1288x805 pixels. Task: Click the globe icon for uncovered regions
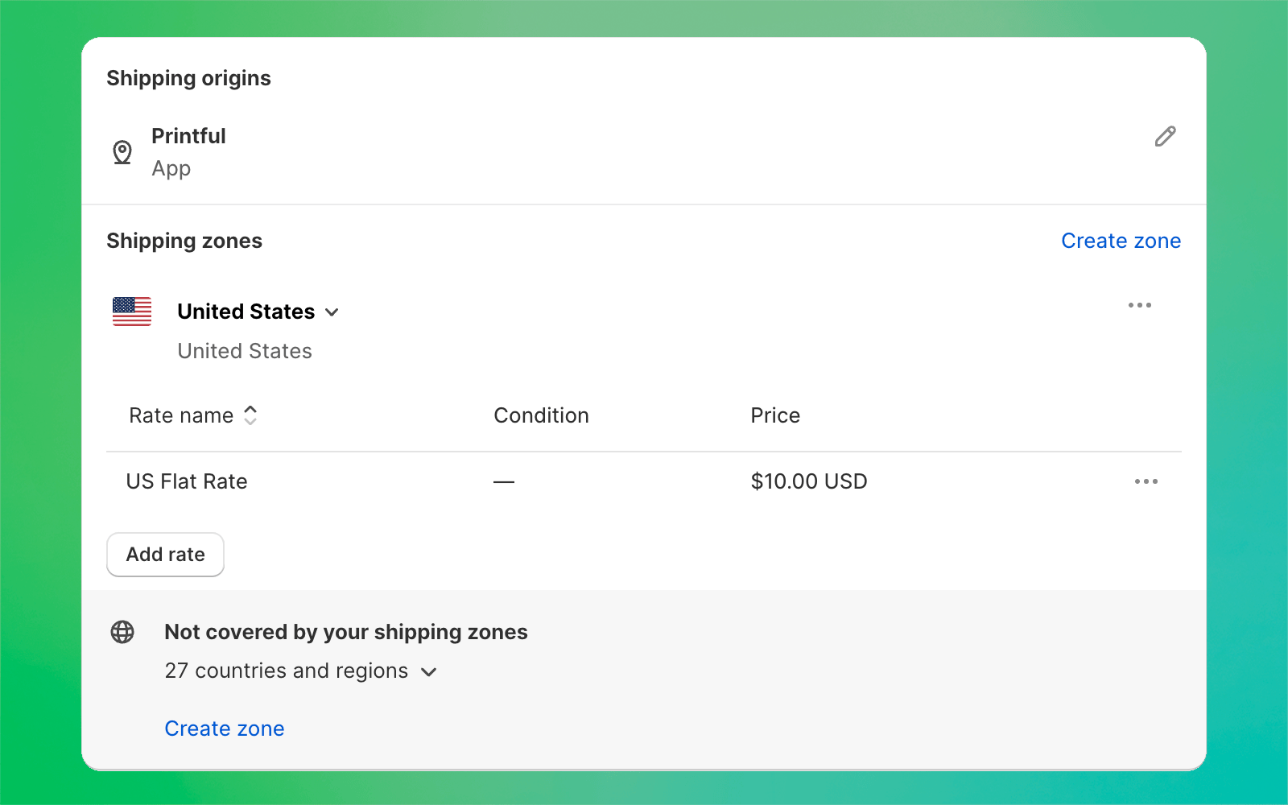(x=122, y=632)
